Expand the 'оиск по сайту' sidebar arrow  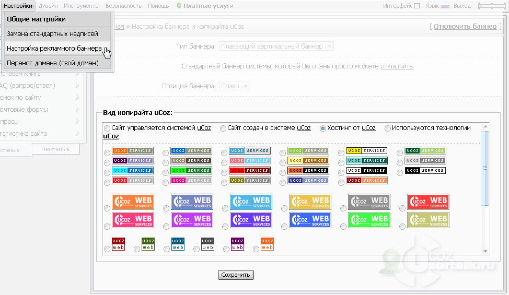point(77,97)
